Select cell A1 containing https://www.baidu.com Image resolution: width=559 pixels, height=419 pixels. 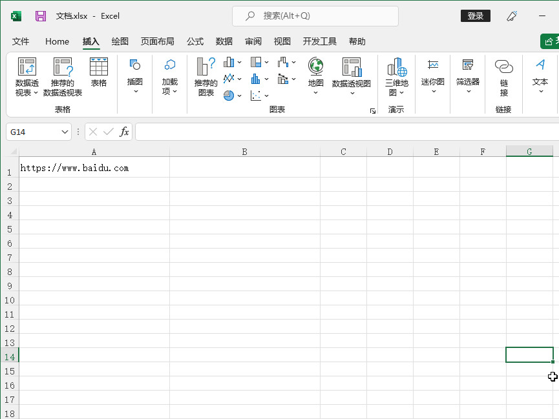[94, 167]
